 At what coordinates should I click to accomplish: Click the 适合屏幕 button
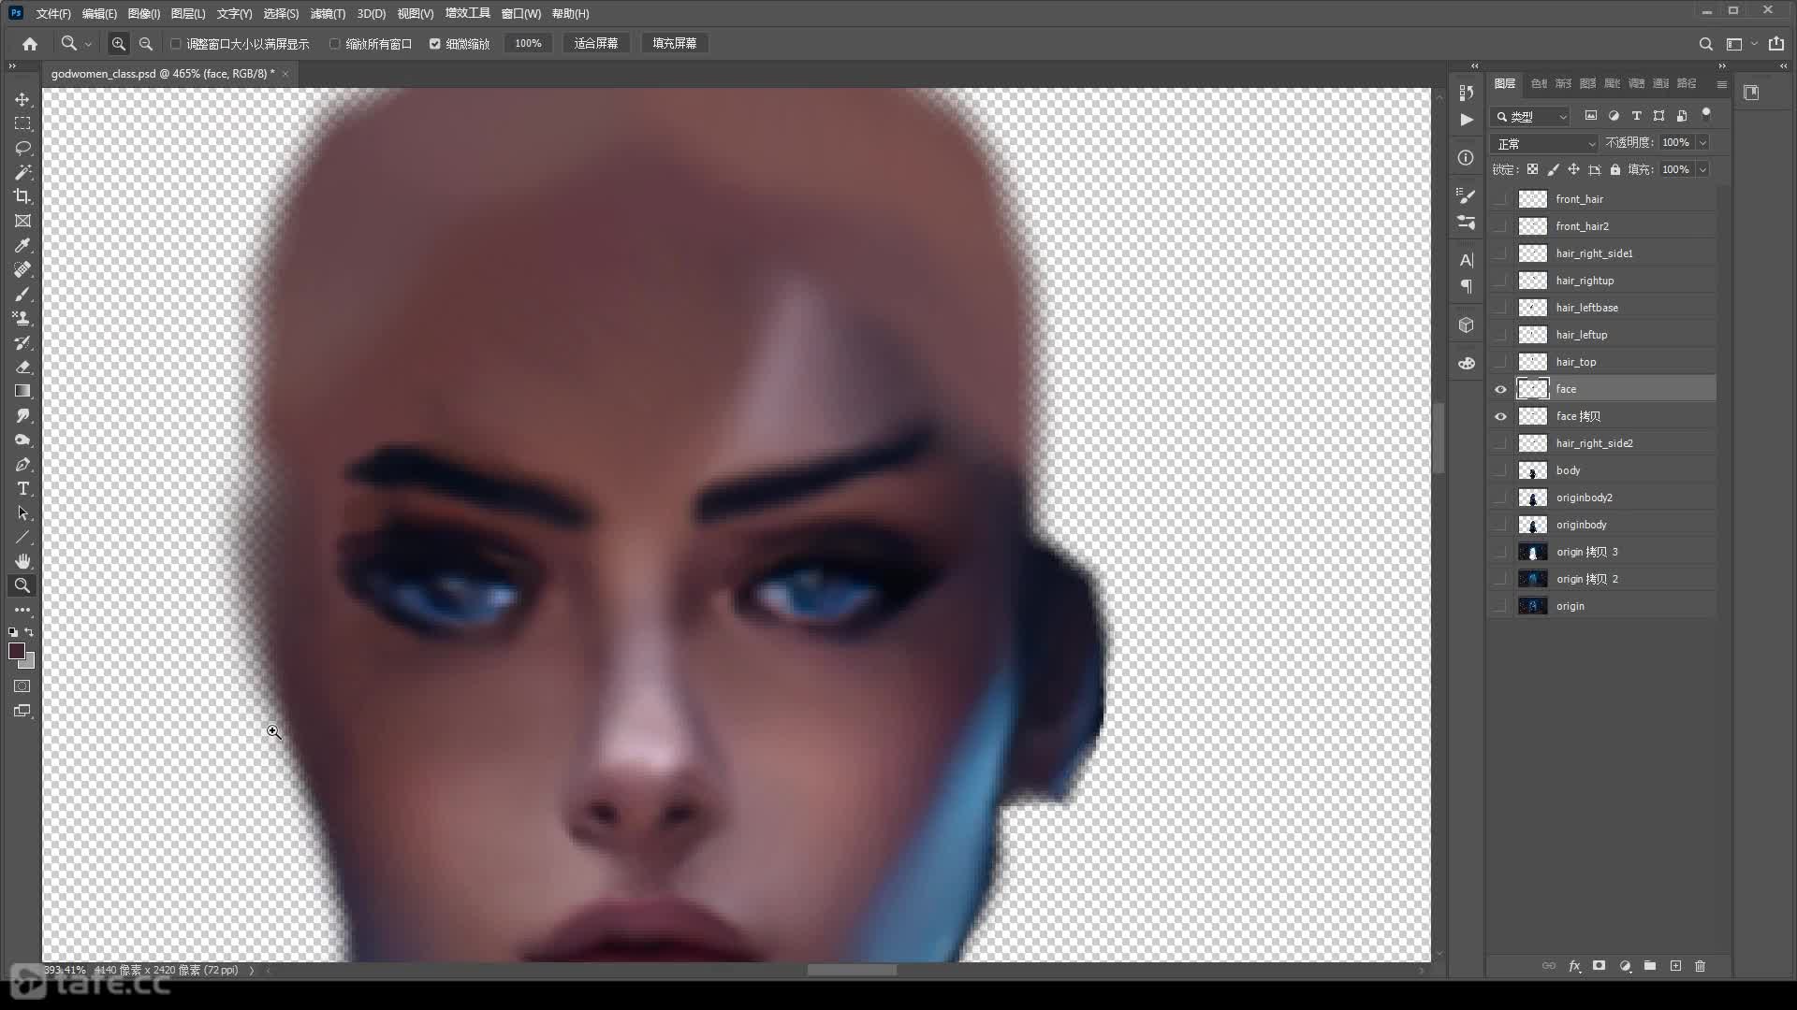coord(596,44)
